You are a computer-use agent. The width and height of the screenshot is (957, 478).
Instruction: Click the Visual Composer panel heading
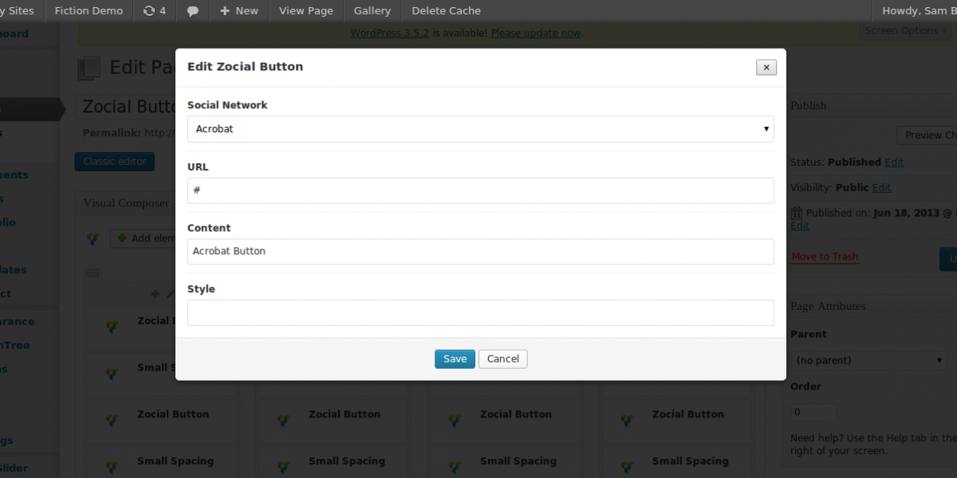click(x=126, y=203)
